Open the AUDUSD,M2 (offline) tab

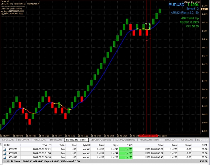[x=150, y=140]
